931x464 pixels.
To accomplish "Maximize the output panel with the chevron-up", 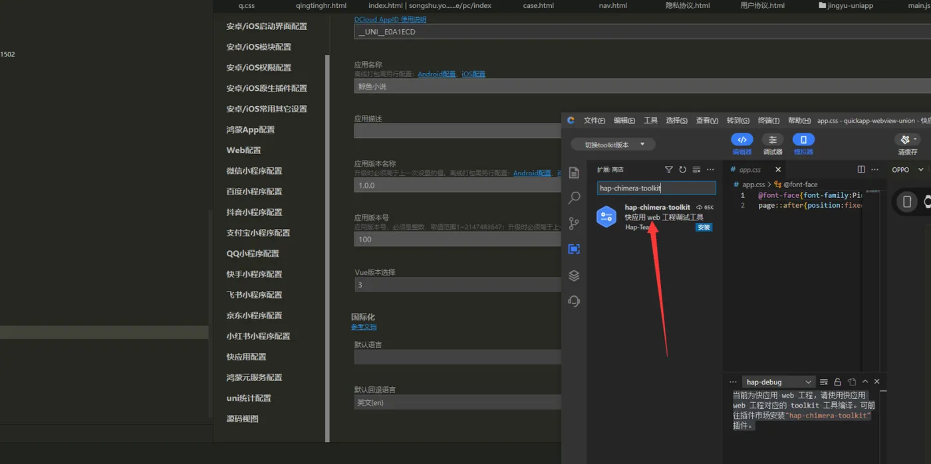I will point(865,382).
